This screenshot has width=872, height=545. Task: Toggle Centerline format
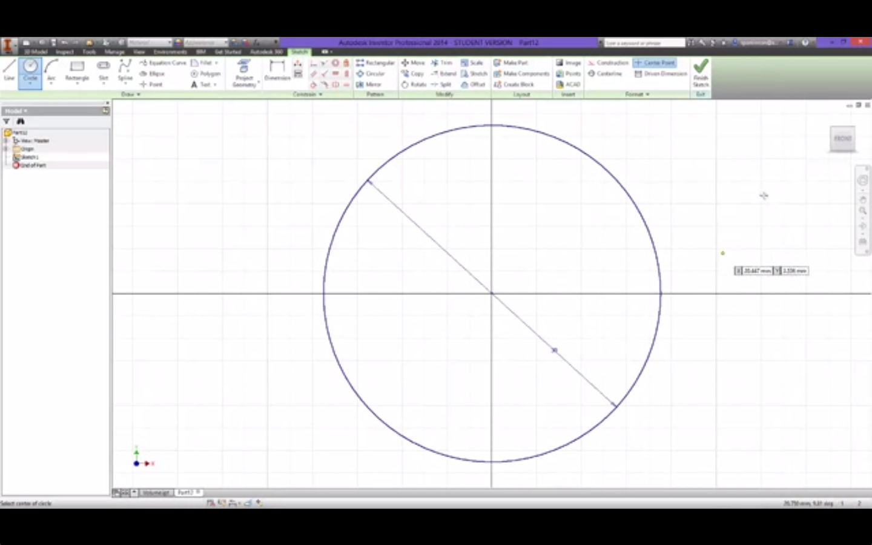tap(604, 74)
